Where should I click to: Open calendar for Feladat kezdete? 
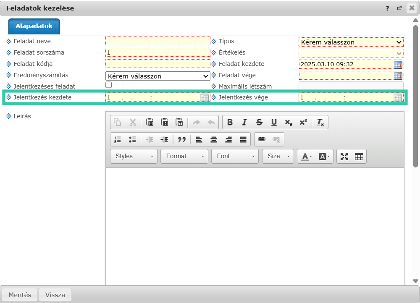(398, 65)
